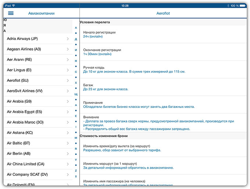Tap value under Изменить маршрут

(128, 168)
